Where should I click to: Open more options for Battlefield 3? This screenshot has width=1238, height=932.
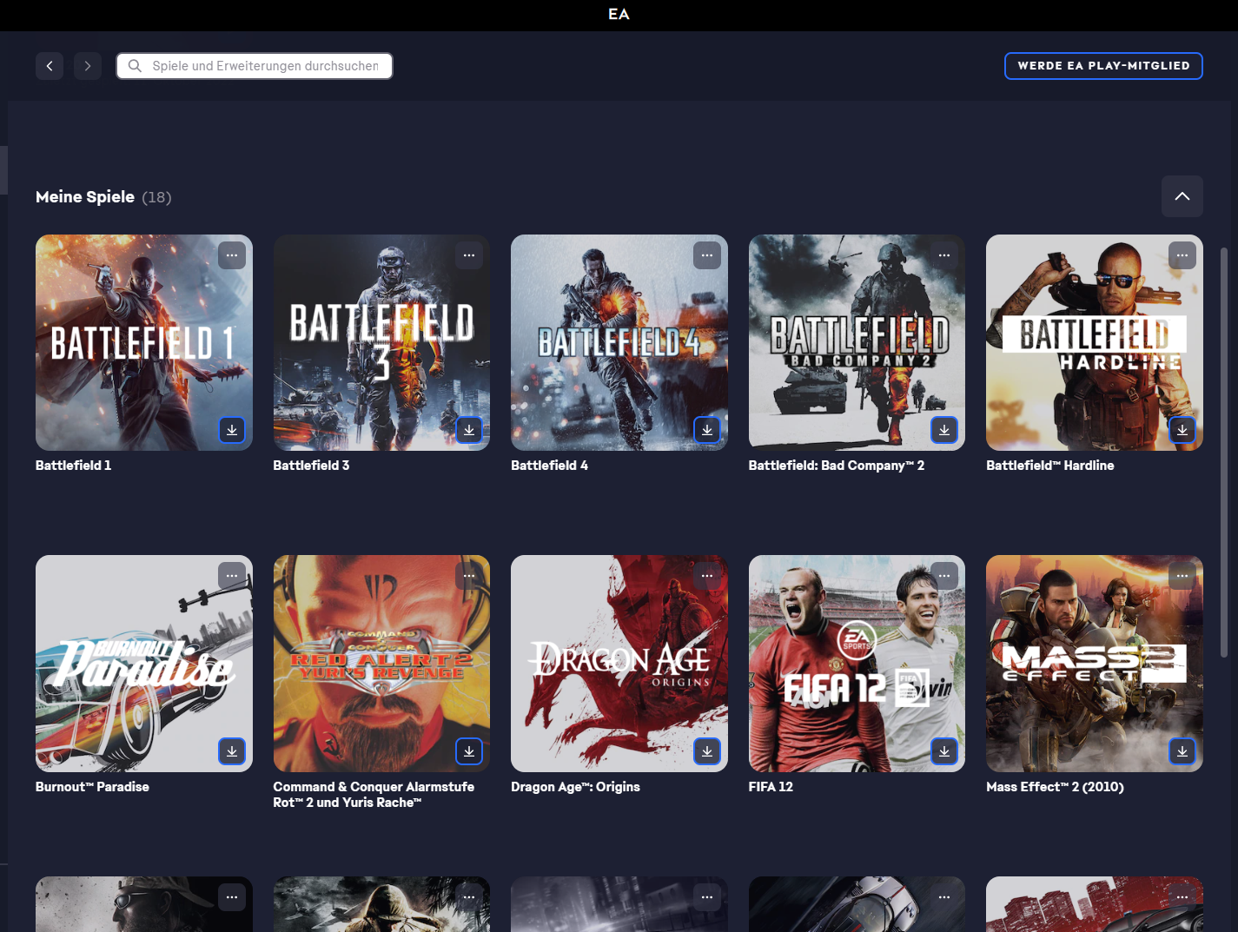[x=469, y=255]
